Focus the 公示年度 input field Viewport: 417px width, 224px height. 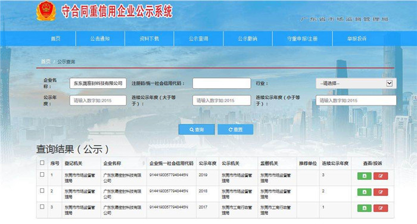click(x=98, y=101)
